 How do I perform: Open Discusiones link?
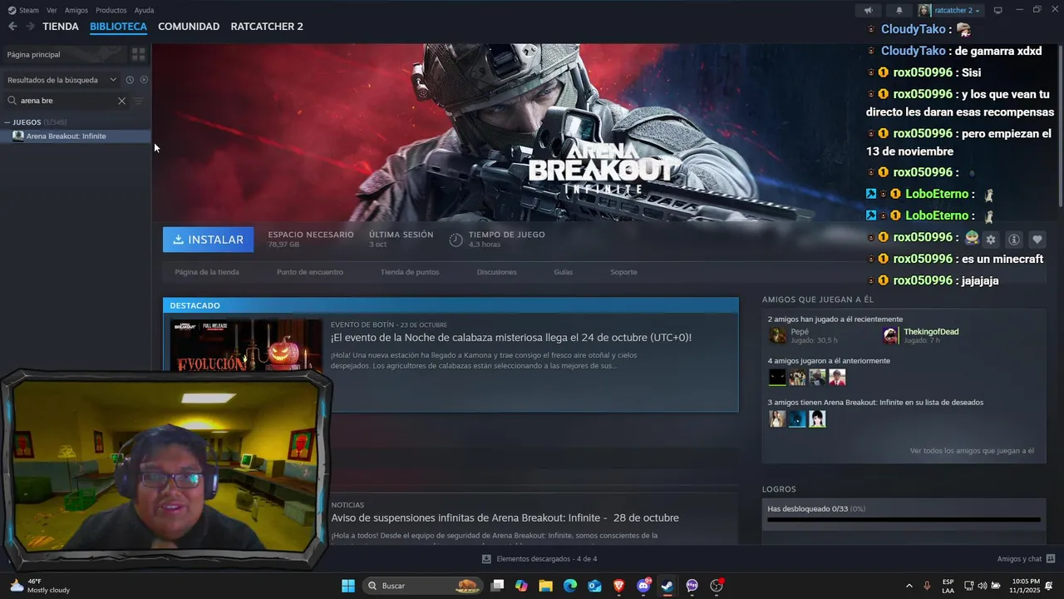497,272
